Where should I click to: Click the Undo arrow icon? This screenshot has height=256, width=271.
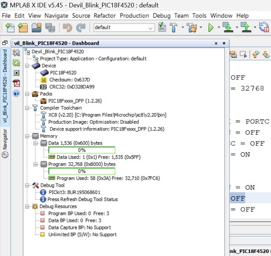(68, 27)
